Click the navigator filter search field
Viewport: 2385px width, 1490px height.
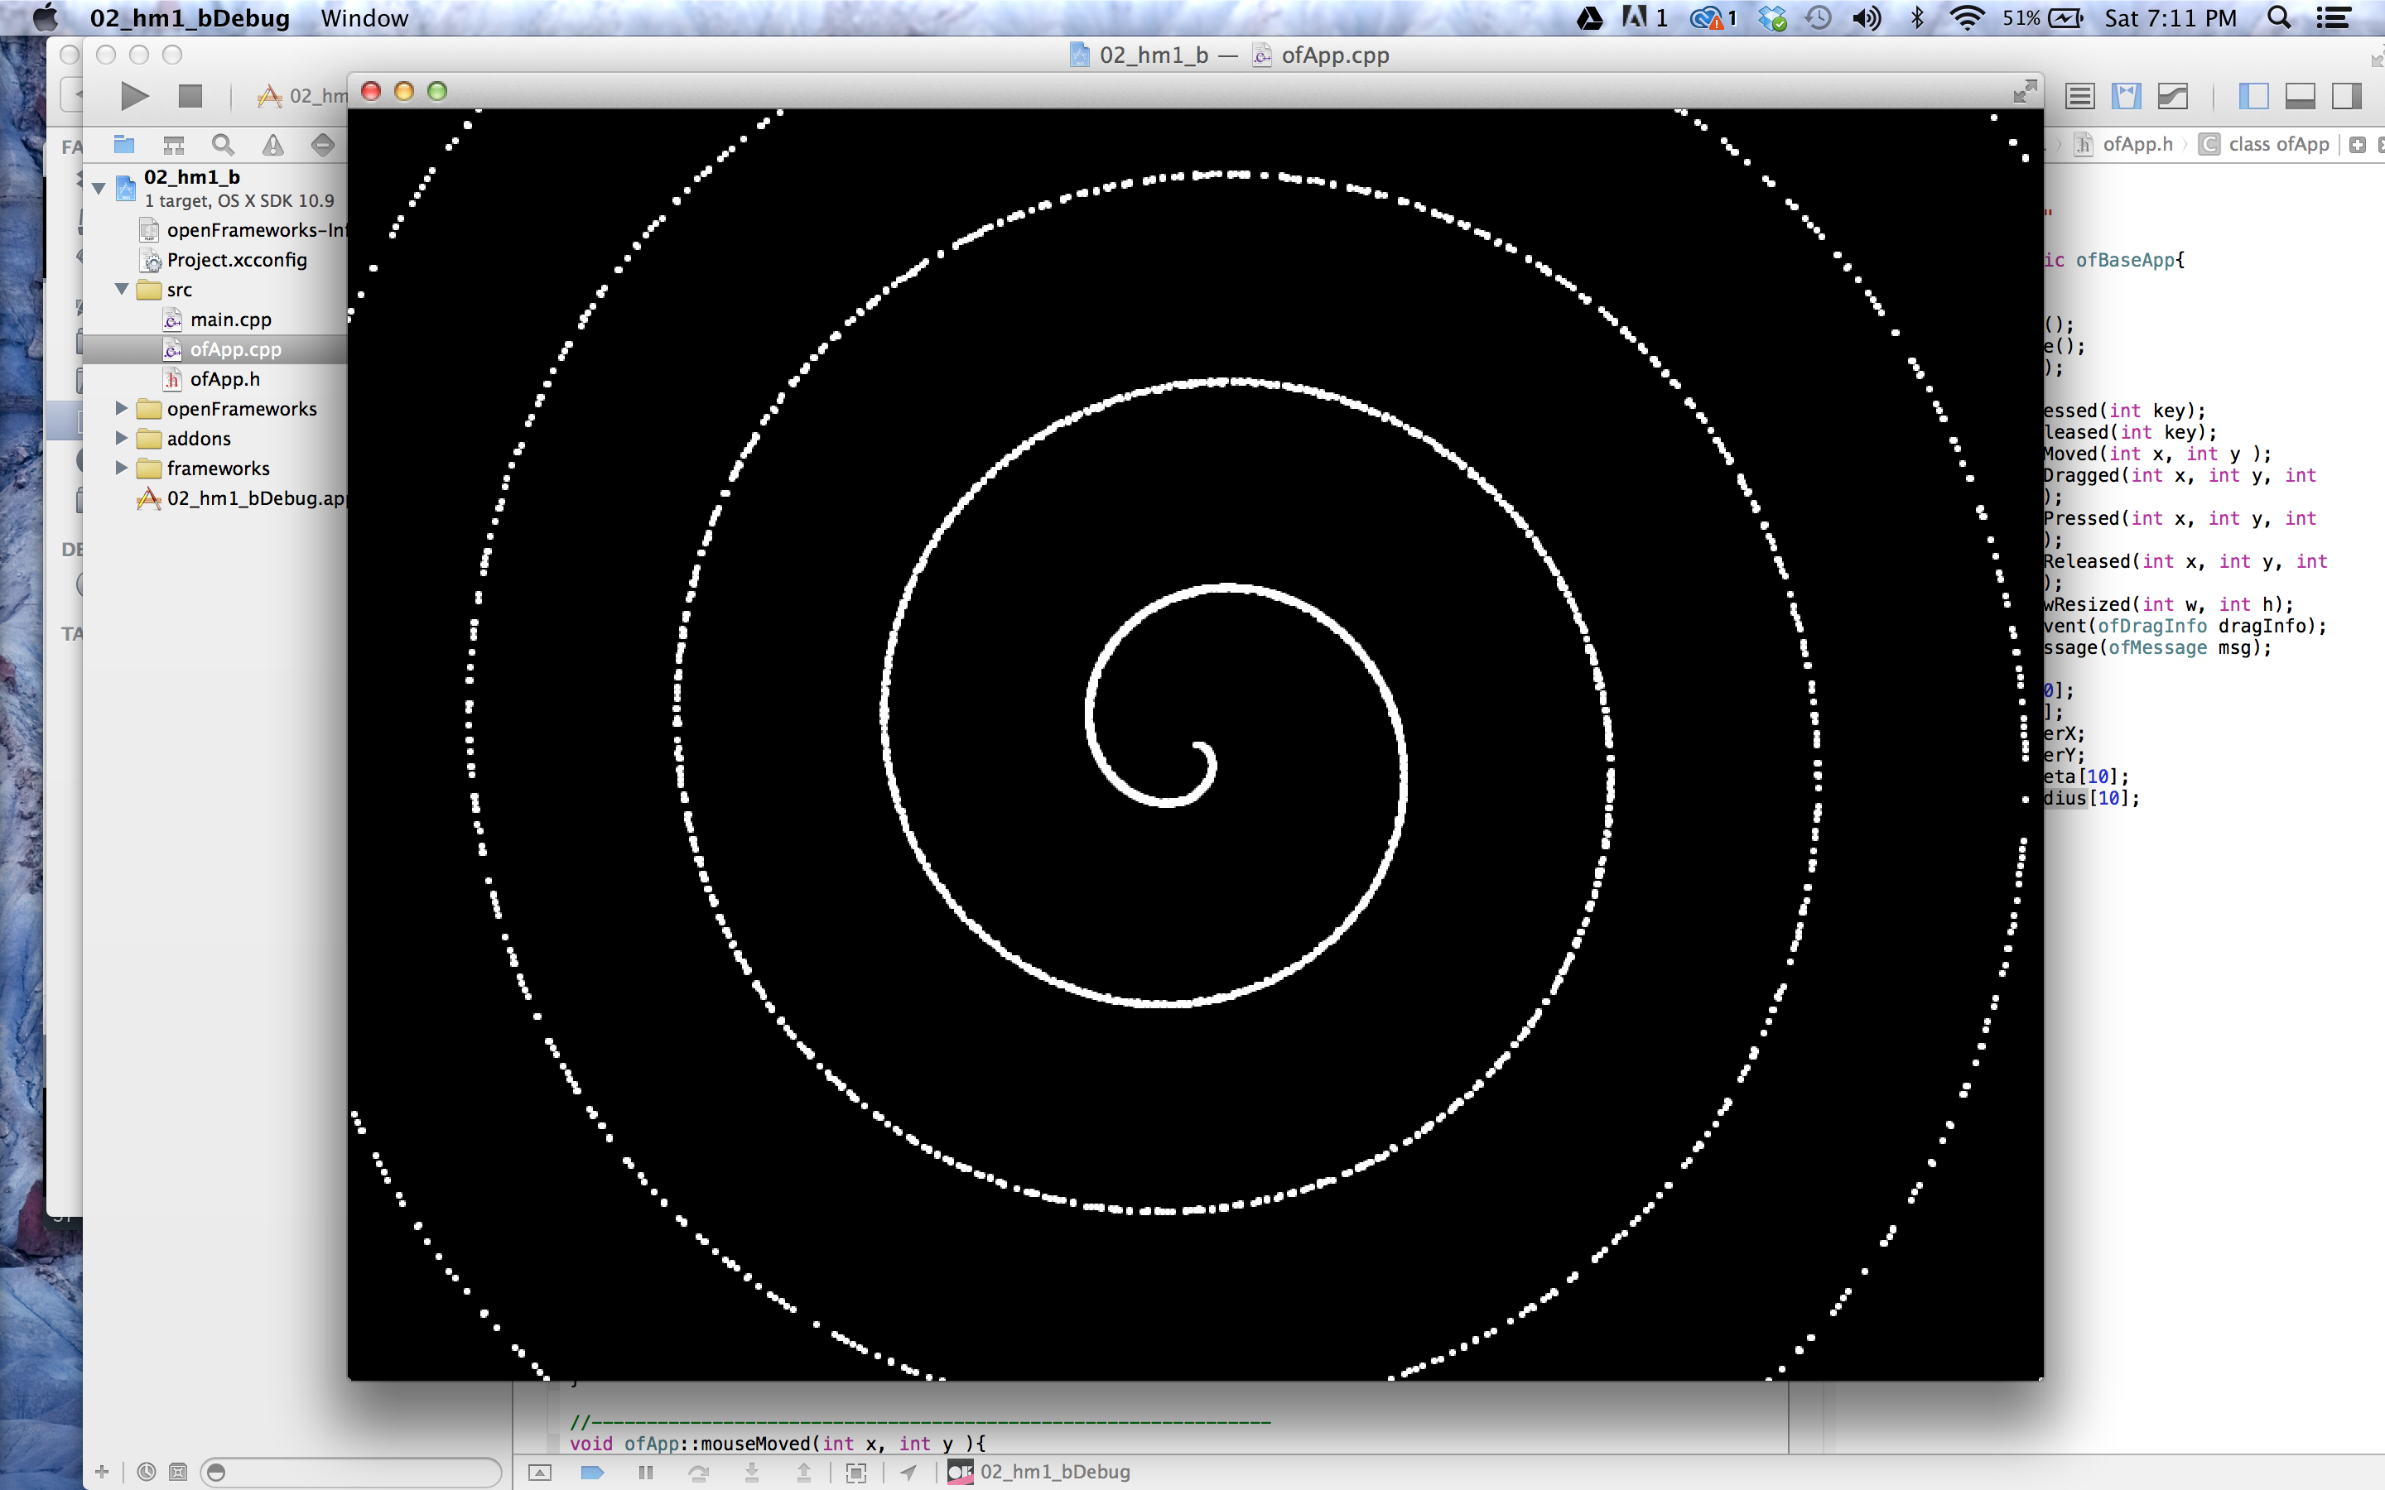click(354, 1471)
